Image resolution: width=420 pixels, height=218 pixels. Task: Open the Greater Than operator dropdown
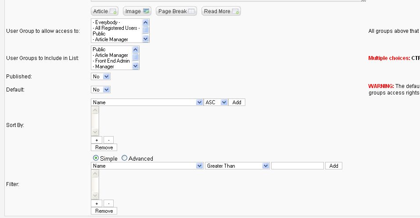237,166
